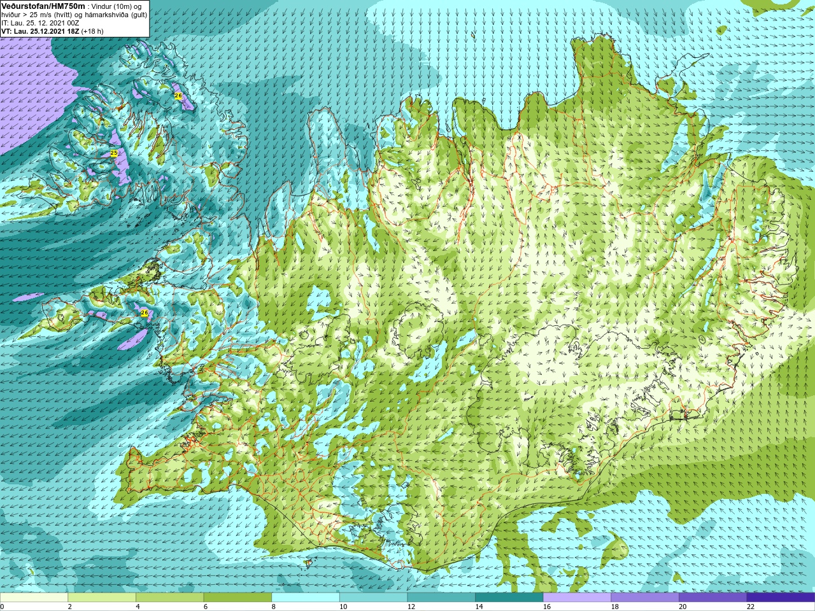Click the legend scale label 8
This screenshot has height=611, width=815.
click(x=274, y=607)
